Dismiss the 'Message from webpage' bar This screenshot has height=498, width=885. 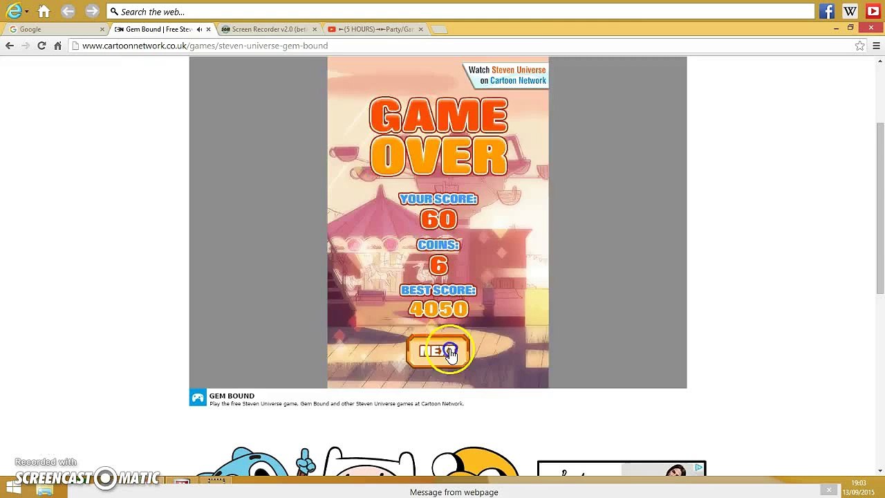(x=828, y=490)
